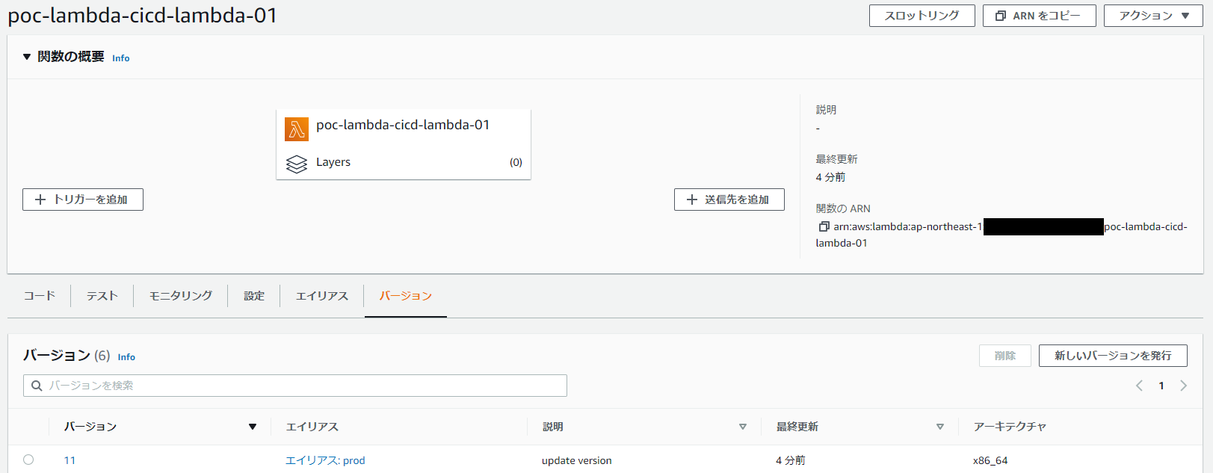Click 送信先を追加 button
This screenshot has height=473, width=1213.
click(x=729, y=200)
